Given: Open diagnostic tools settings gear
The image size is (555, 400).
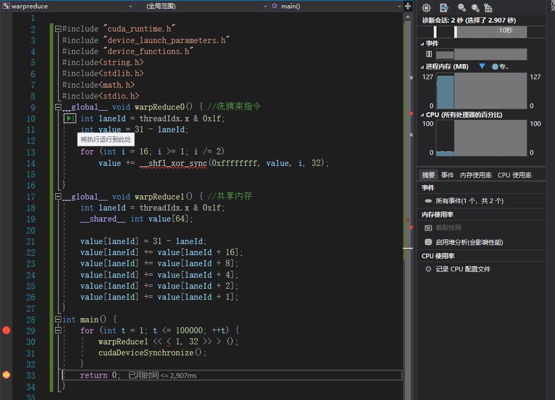Looking at the screenshot, I should 426,8.
